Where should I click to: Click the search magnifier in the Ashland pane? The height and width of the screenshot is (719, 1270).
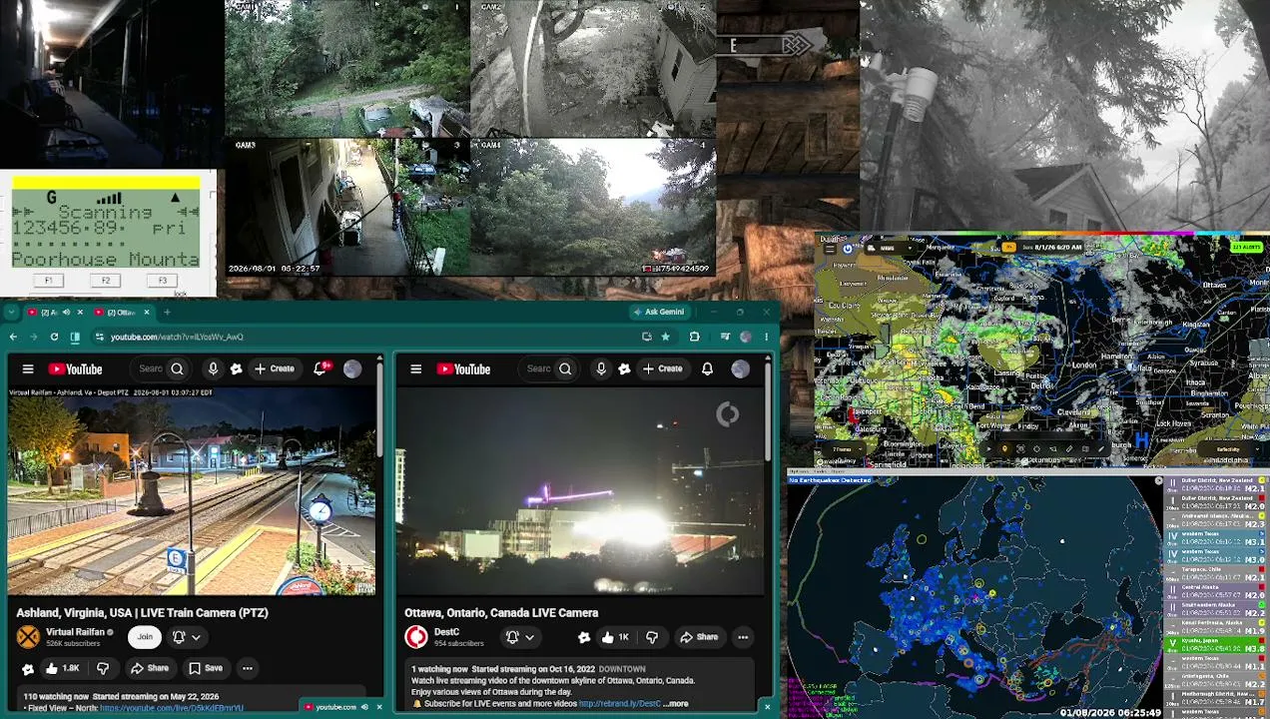pos(177,368)
